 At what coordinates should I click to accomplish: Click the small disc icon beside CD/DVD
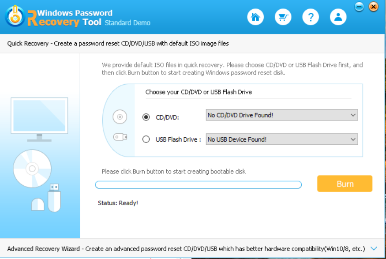(120, 116)
